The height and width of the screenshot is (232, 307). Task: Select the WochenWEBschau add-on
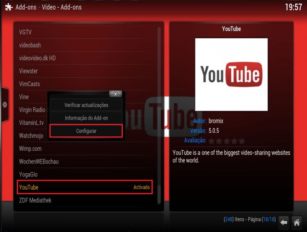click(84, 161)
